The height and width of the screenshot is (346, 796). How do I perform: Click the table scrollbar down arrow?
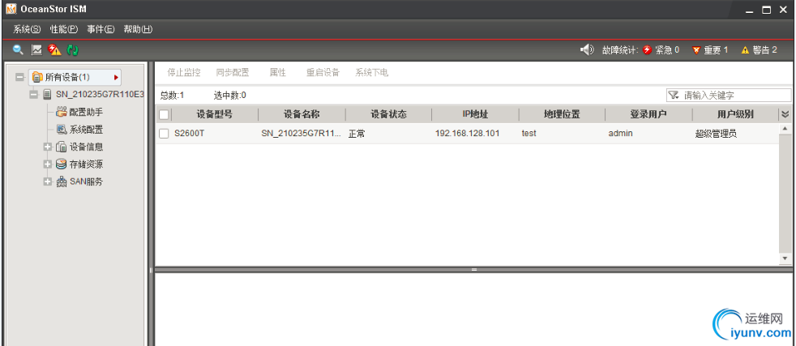785,258
